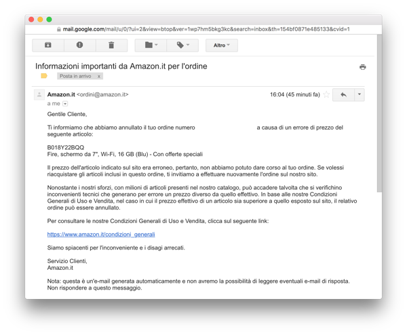Expand the Altro menu
The image size is (407, 335).
click(222, 45)
